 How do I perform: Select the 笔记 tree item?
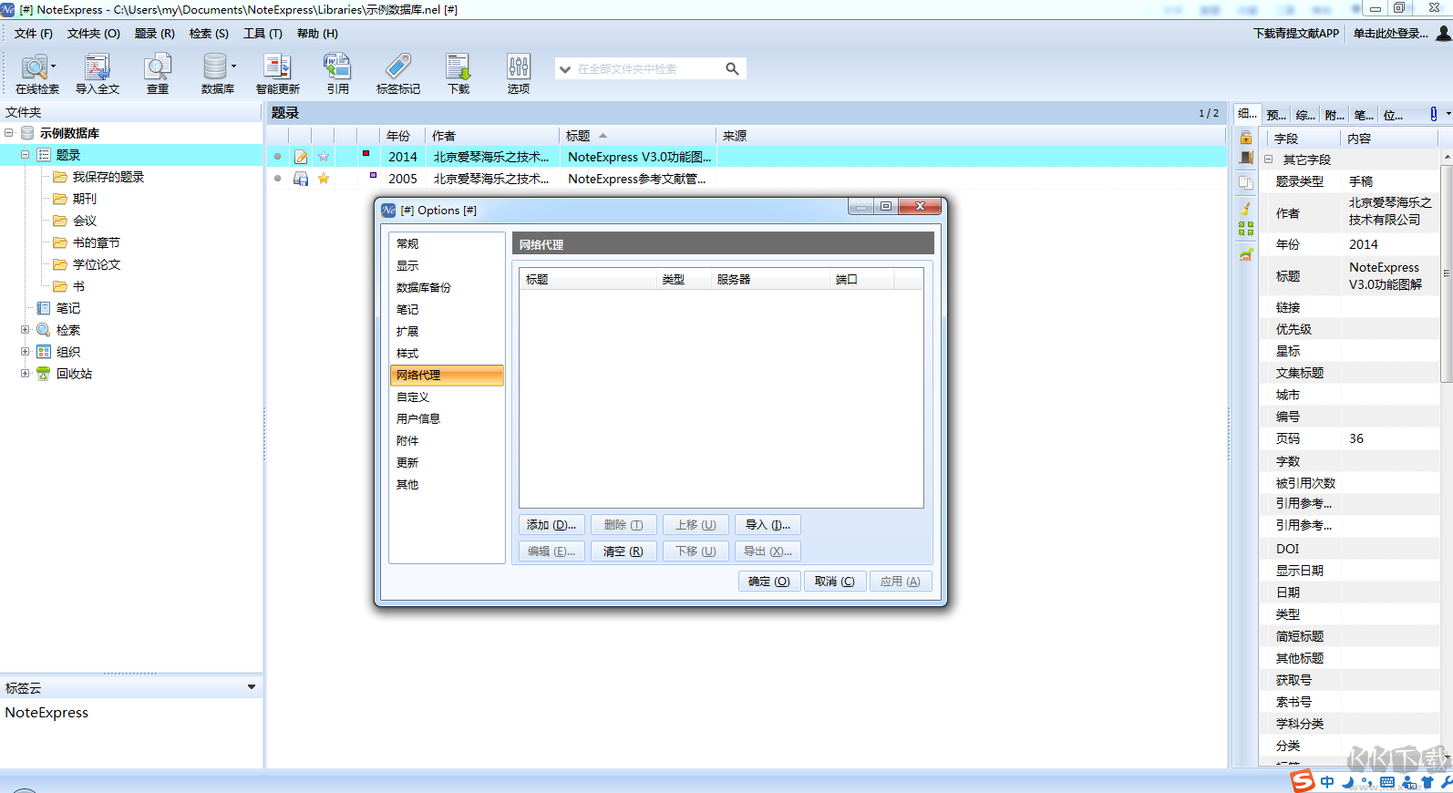coord(68,308)
